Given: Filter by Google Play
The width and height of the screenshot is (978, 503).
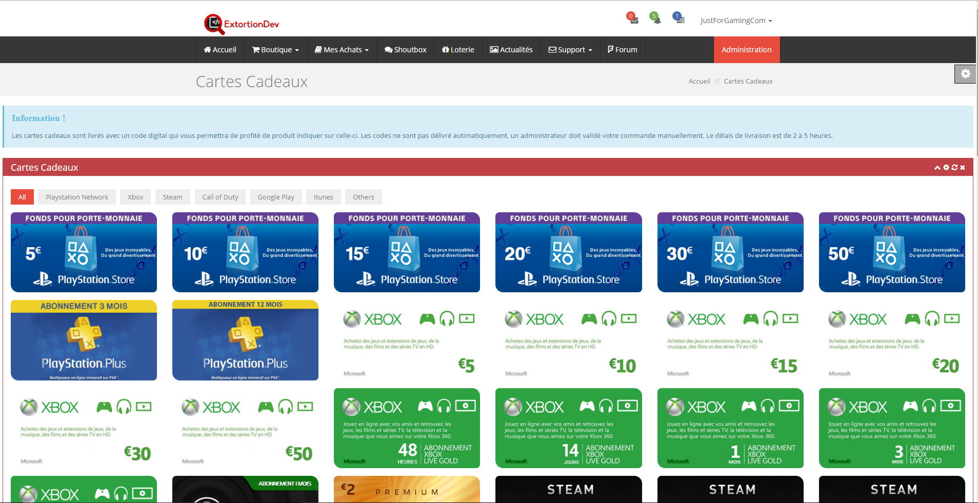Looking at the screenshot, I should (276, 197).
